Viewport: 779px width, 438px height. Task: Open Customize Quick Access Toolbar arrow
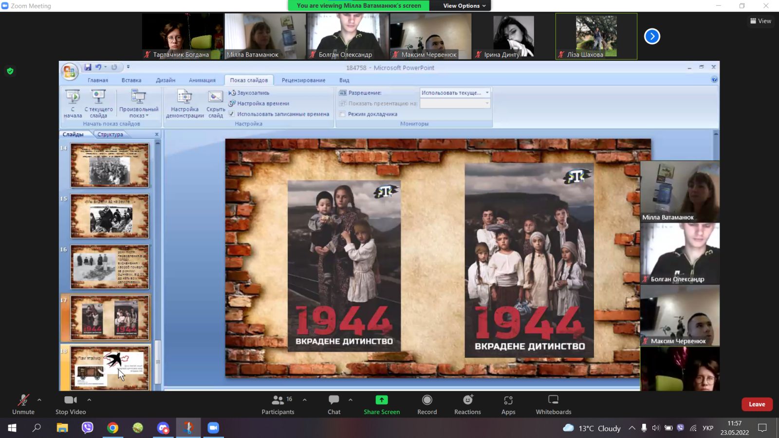[x=129, y=67]
